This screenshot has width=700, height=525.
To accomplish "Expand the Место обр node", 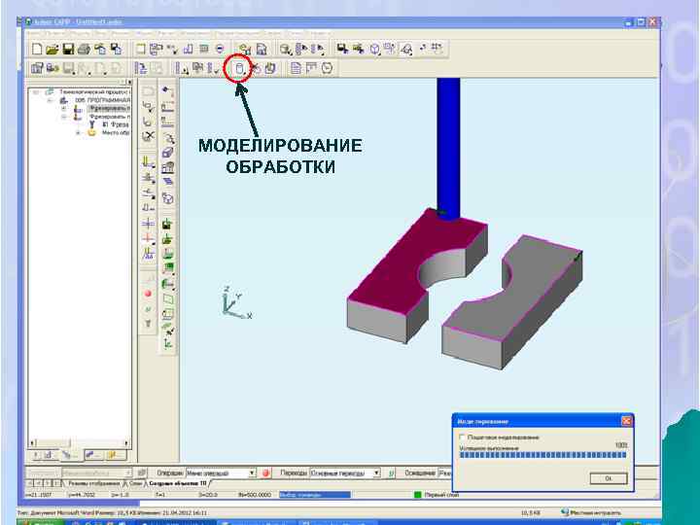I will (x=78, y=133).
